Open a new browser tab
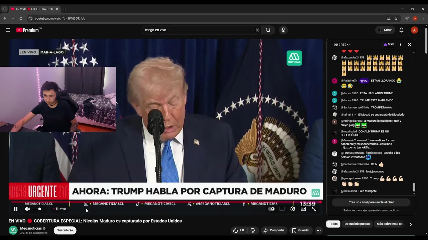Viewport: 428px width, 240px height. pyautogui.click(x=65, y=9)
